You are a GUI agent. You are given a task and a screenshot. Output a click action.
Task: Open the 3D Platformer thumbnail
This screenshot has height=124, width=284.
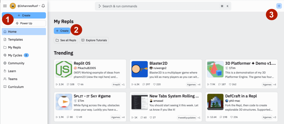[x=215, y=69]
